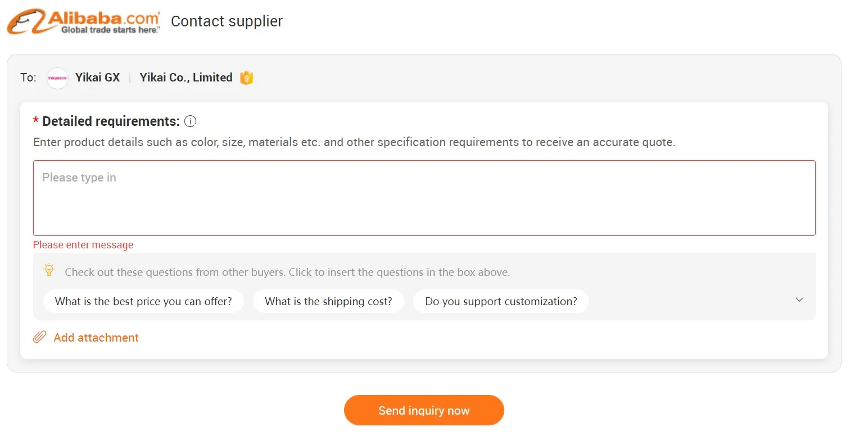Click the "Please enter message" error text
The width and height of the screenshot is (864, 436).
tap(83, 245)
